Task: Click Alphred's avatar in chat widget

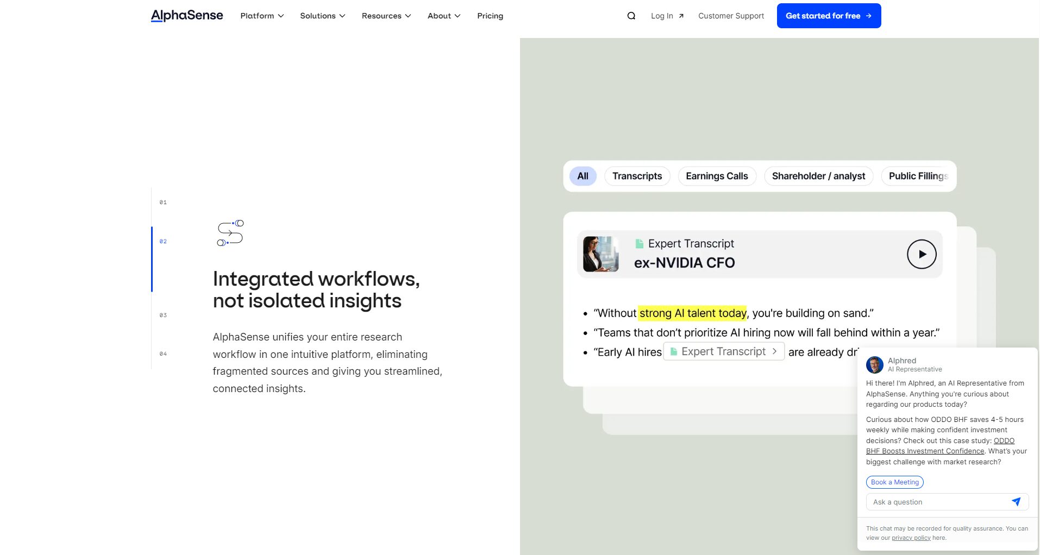Action: tap(874, 364)
